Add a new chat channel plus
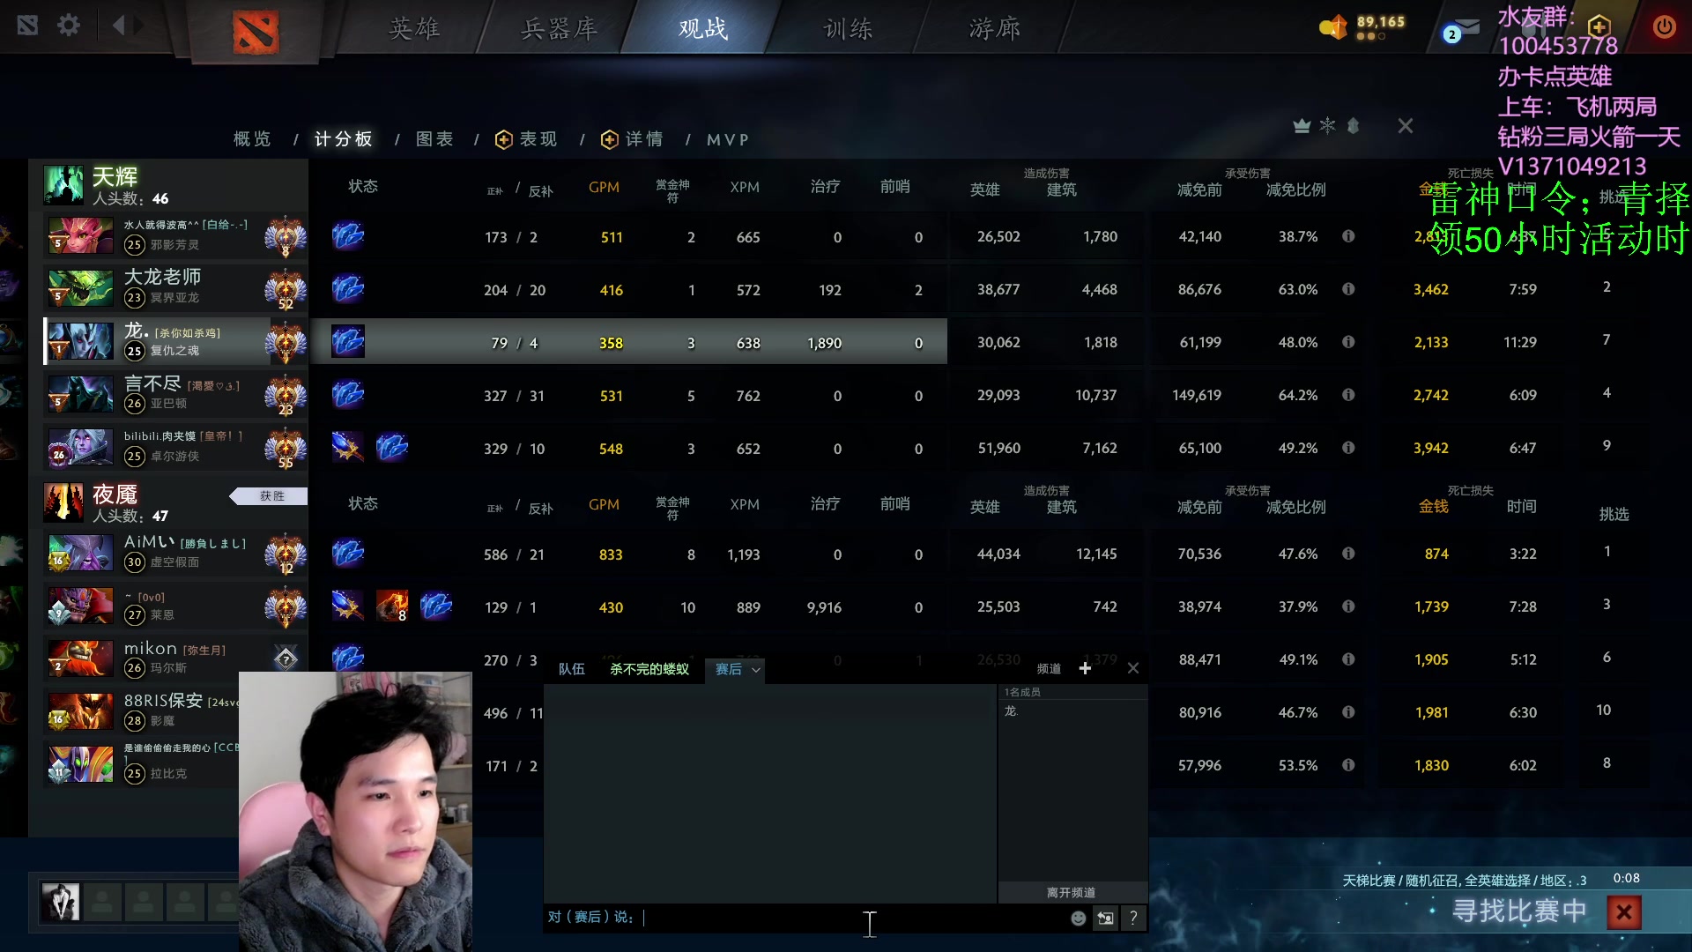 tap(1085, 668)
